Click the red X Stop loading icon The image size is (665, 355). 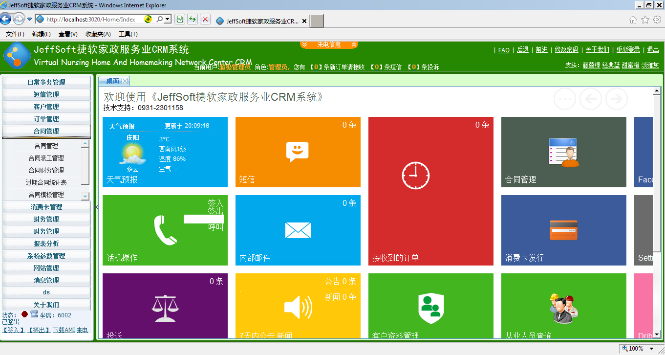205,20
